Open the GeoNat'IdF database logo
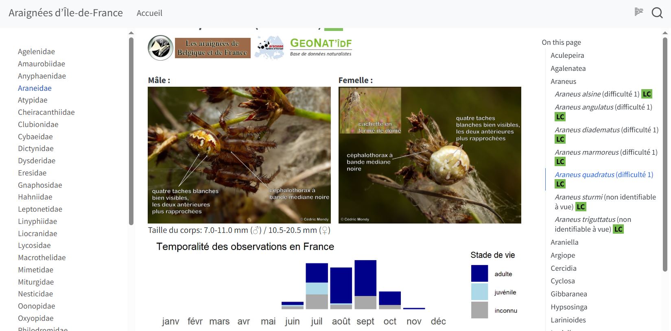 pyautogui.click(x=321, y=47)
